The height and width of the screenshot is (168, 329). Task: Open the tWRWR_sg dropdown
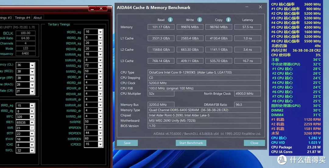[100, 54]
